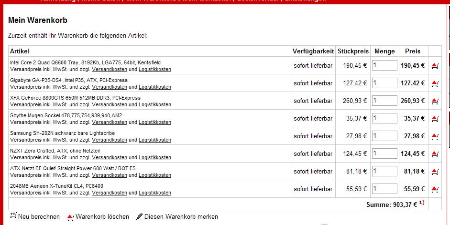This screenshot has height=225, width=450.
Task: Edit quantity field for Scythe Mugen
Action: pyautogui.click(x=384, y=118)
